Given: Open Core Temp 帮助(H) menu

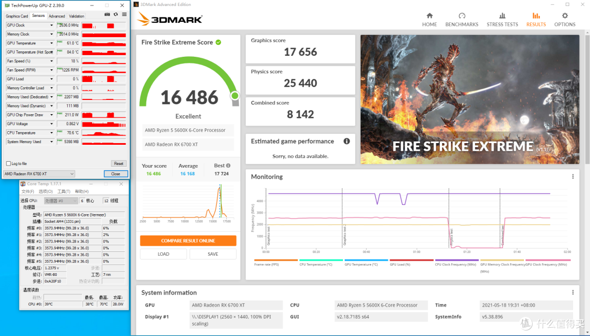Looking at the screenshot, I should (x=81, y=192).
